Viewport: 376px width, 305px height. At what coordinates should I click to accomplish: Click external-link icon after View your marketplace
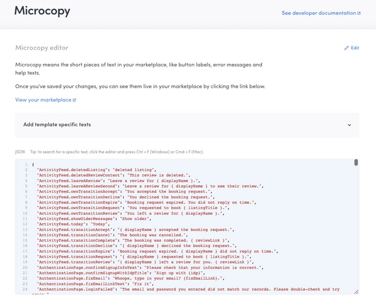[74, 100]
